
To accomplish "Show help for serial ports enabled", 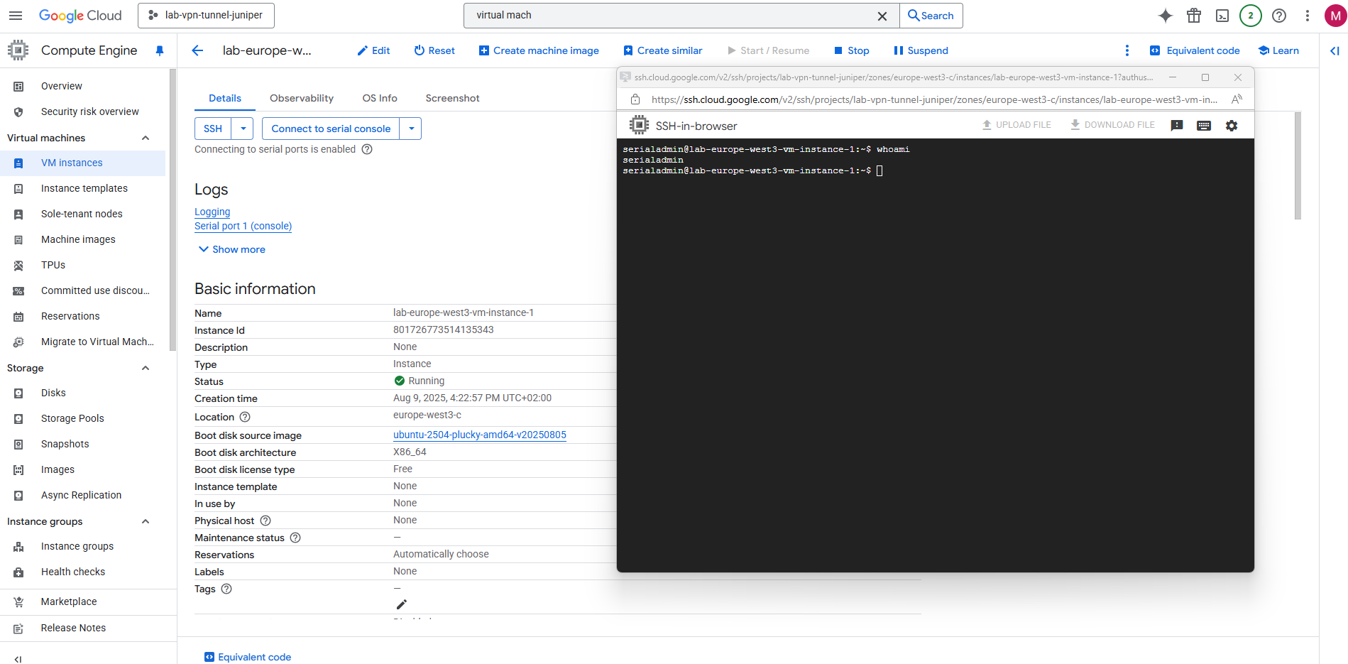I will 367,149.
